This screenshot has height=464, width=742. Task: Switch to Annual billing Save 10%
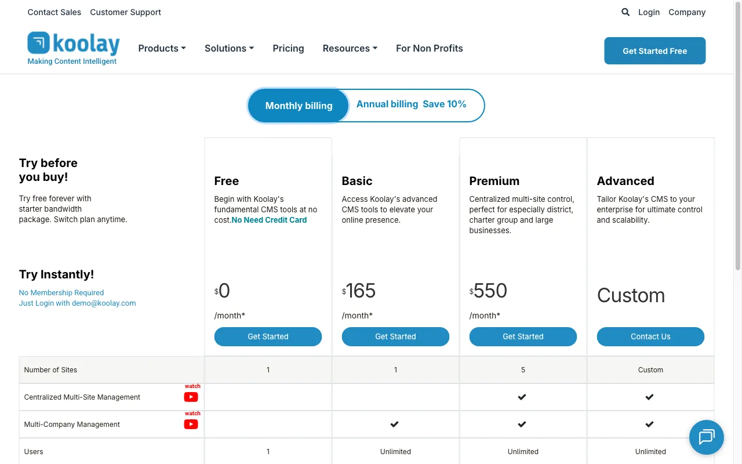point(412,104)
